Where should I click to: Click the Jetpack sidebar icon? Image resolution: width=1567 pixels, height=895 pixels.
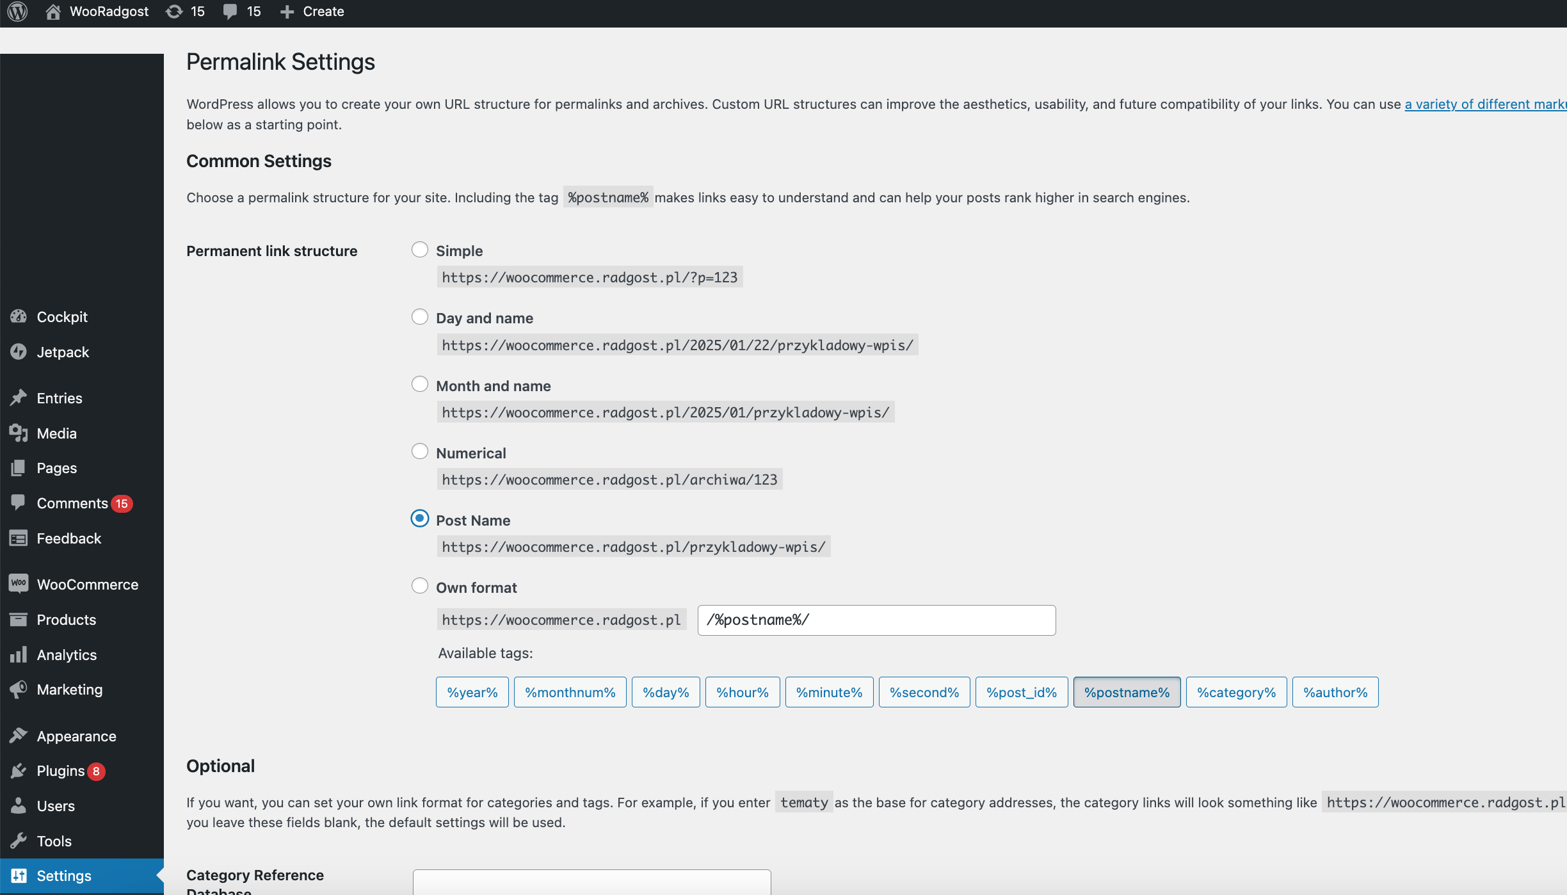[x=19, y=351]
